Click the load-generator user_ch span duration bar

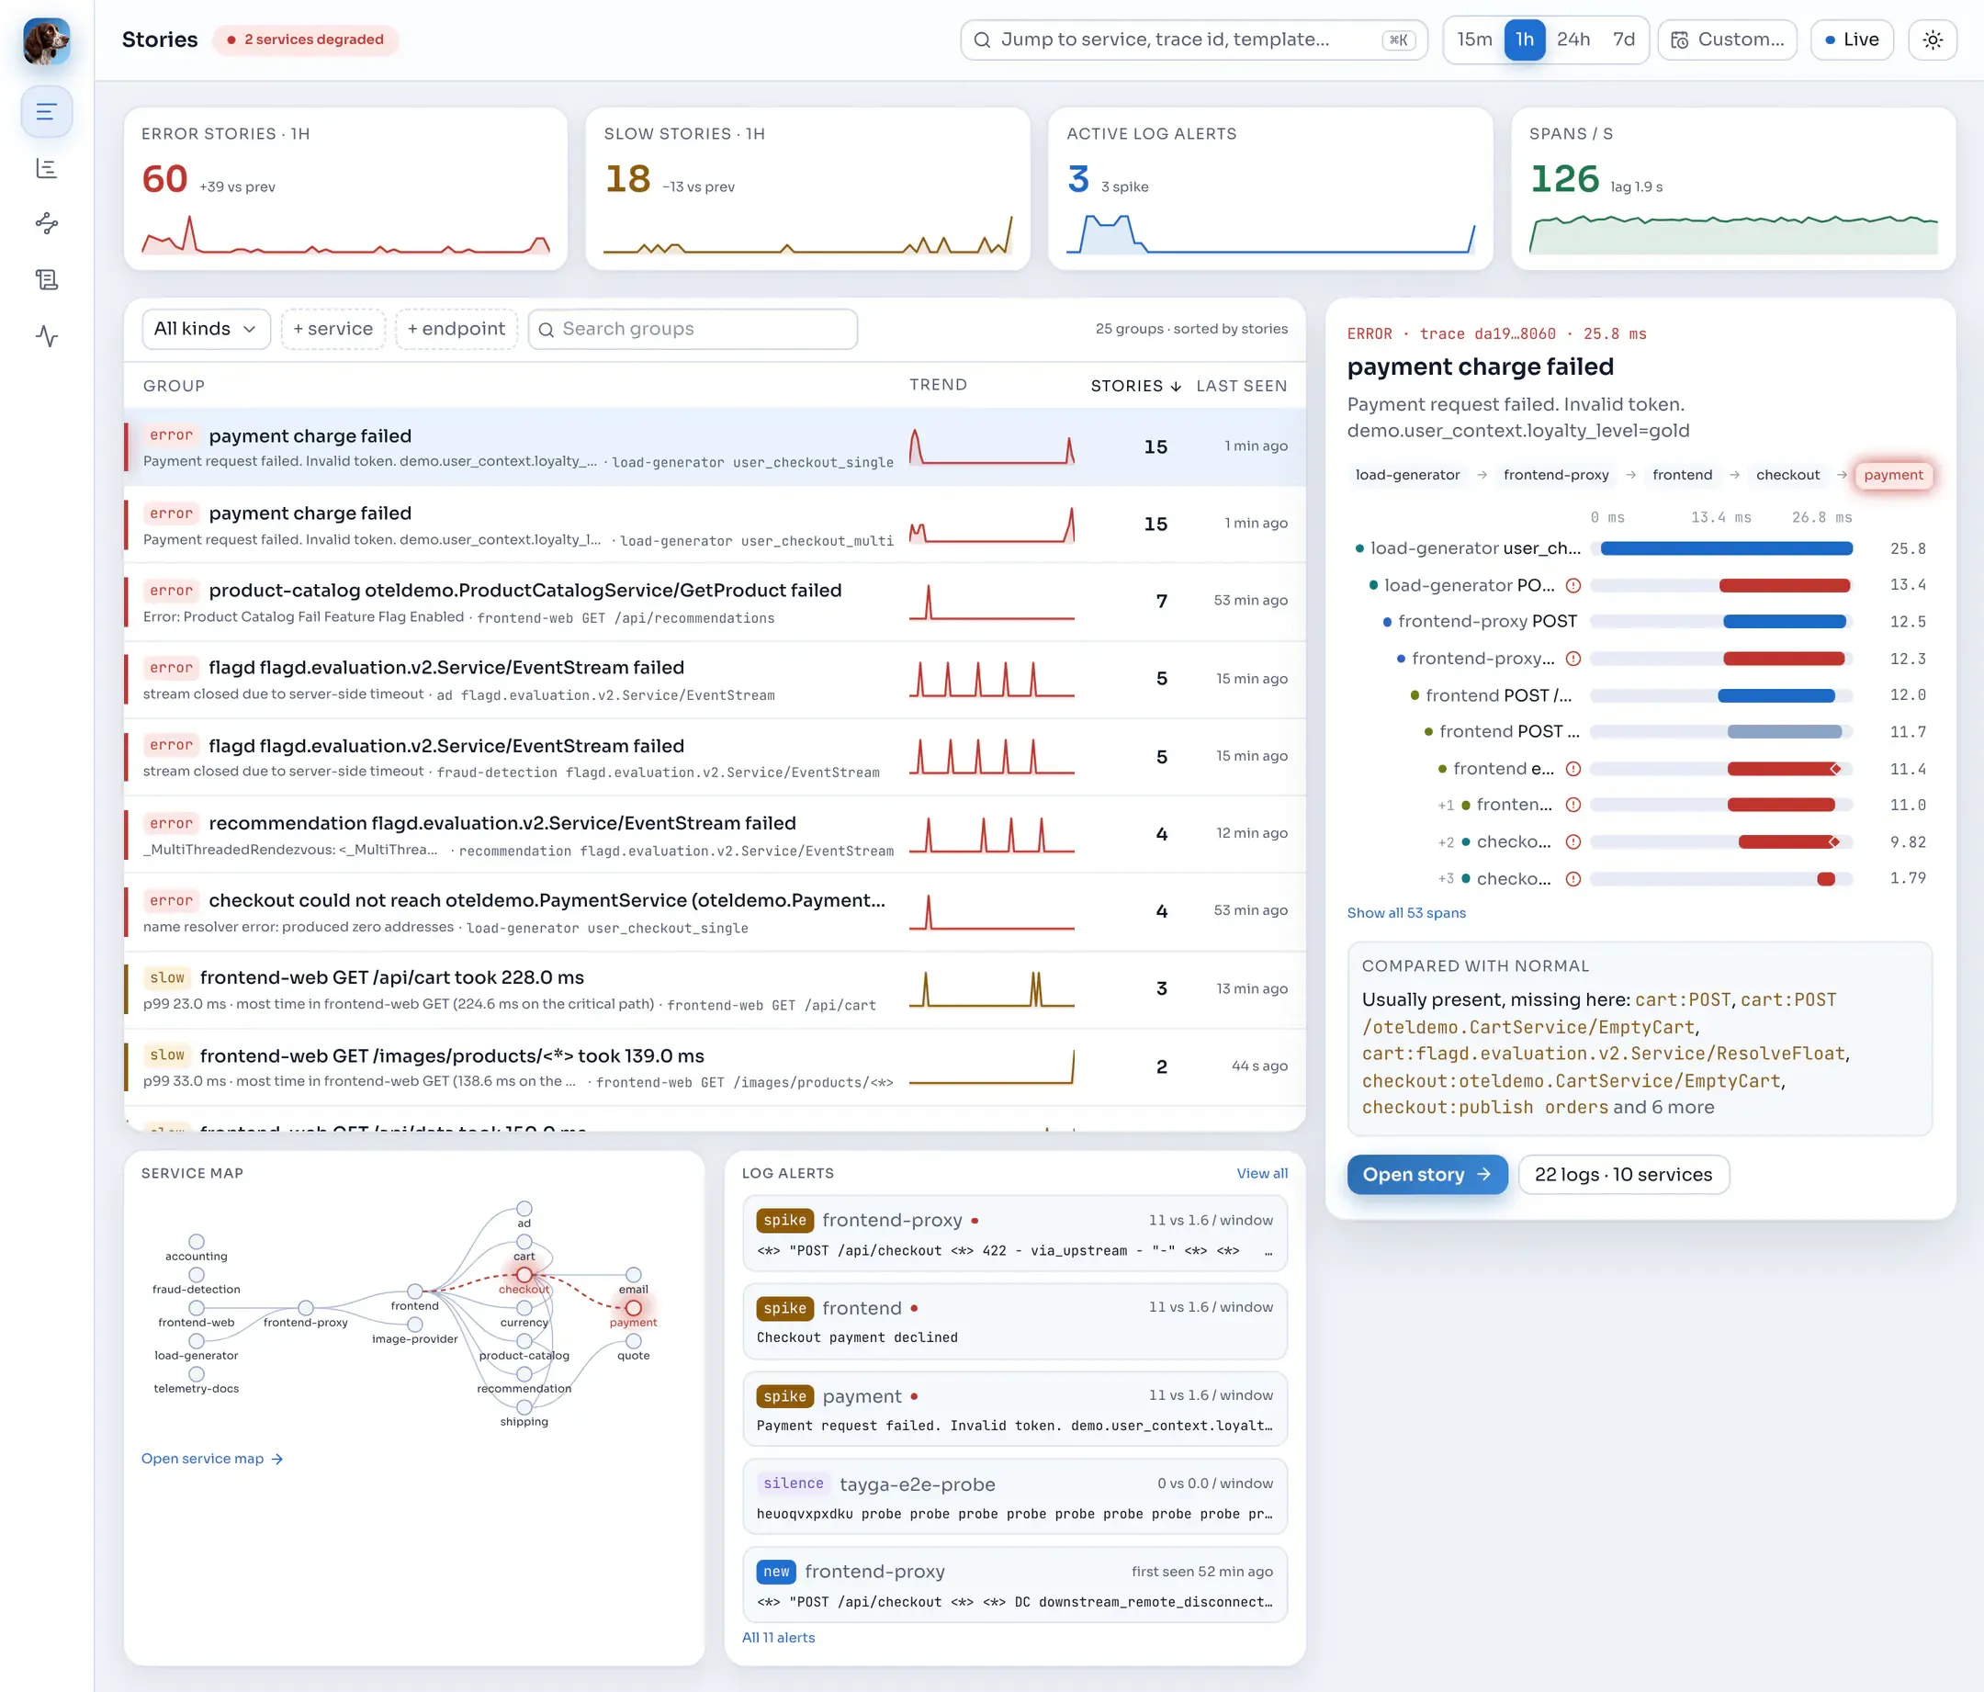click(1726, 548)
